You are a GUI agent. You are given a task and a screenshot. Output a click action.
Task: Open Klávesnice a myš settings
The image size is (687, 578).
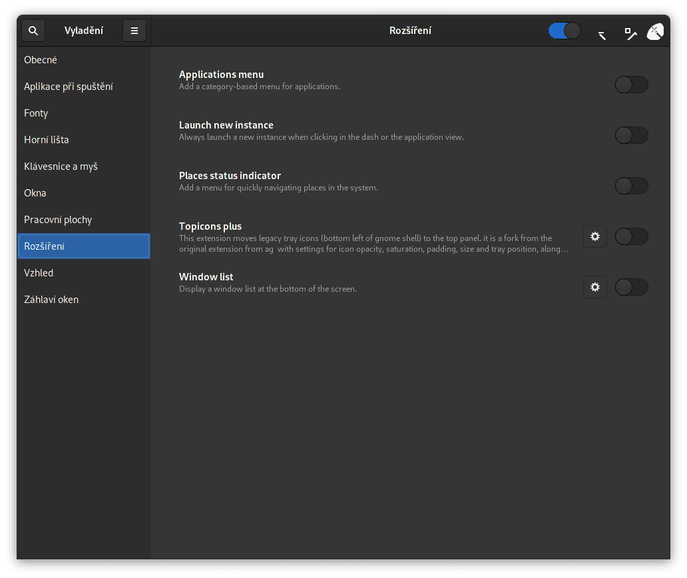point(61,166)
